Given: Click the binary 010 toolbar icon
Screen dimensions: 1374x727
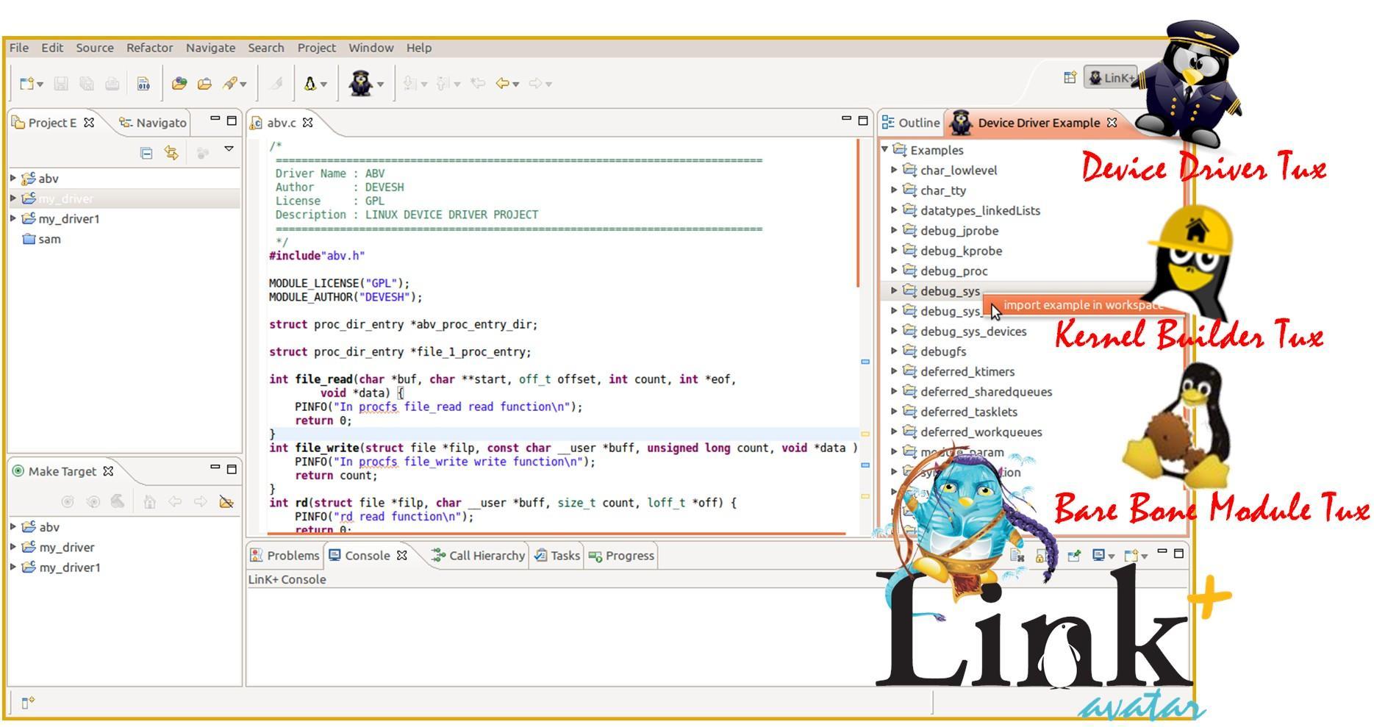Looking at the screenshot, I should [x=143, y=84].
